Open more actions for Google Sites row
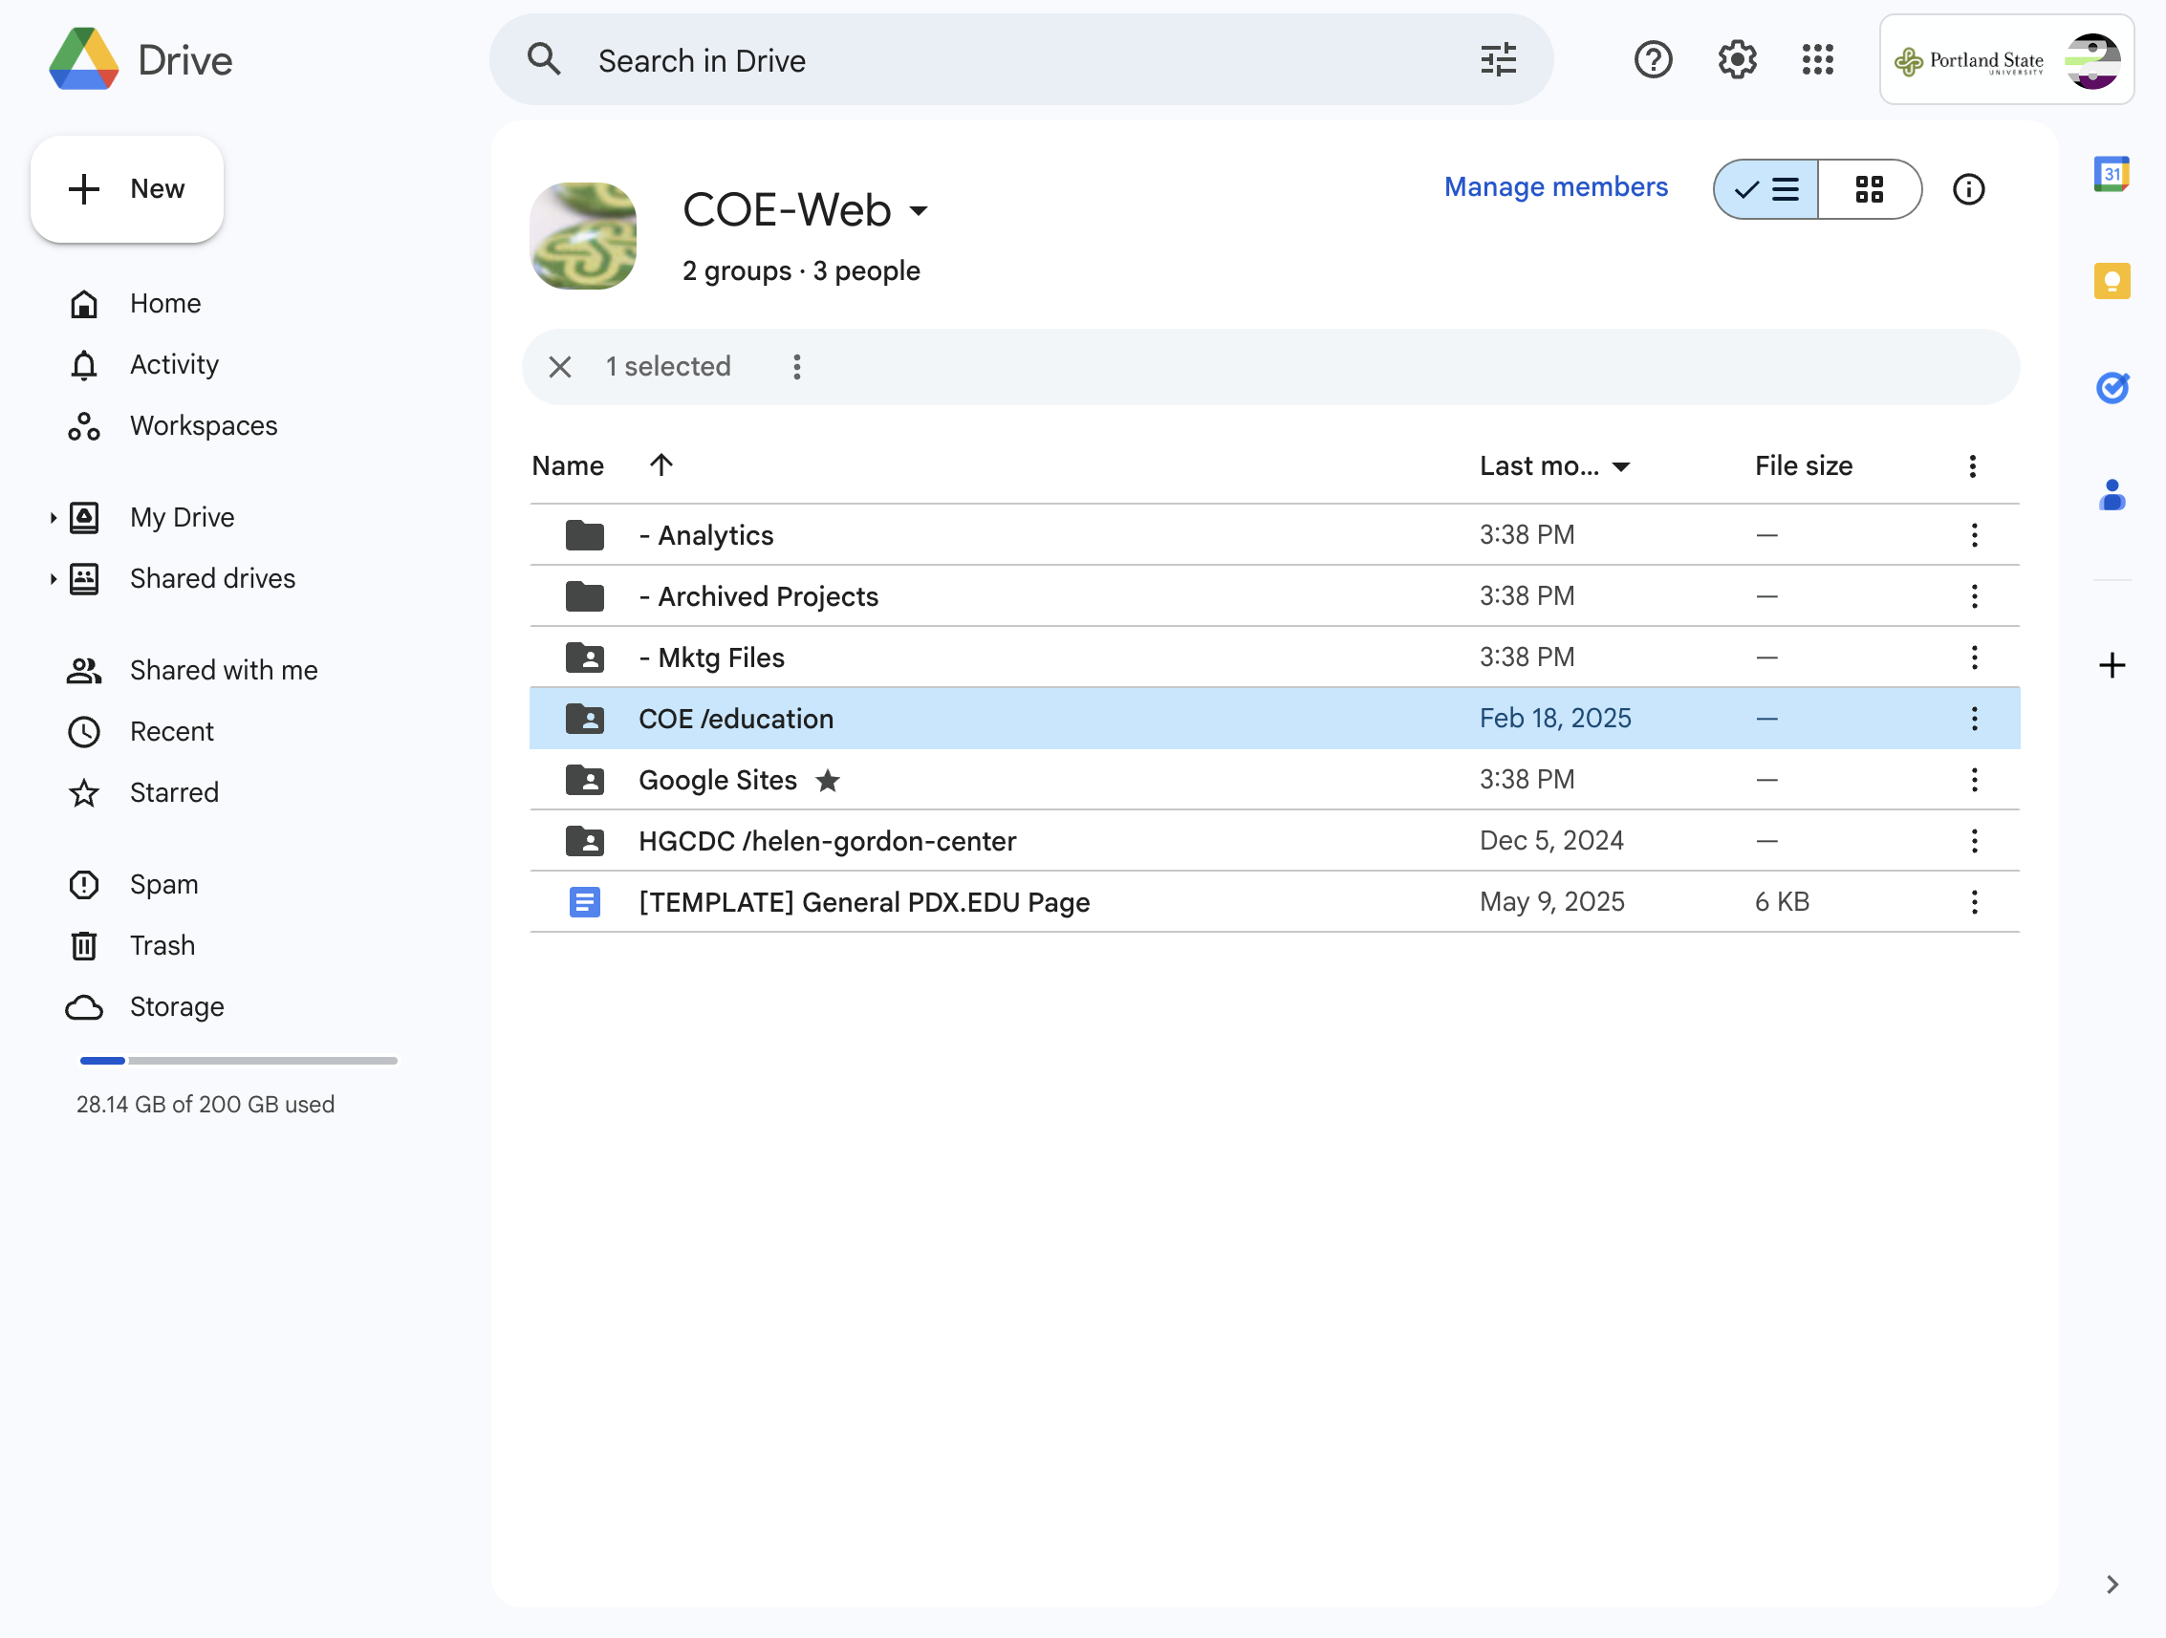This screenshot has width=2166, height=1638. pos(1974,780)
